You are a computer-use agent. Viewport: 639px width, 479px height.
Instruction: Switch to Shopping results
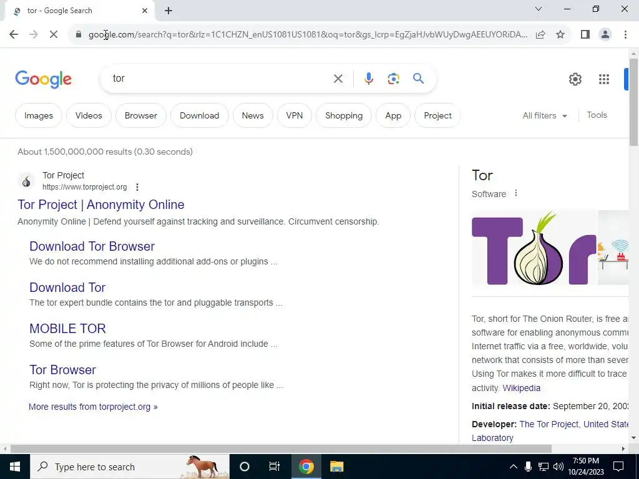pos(344,115)
